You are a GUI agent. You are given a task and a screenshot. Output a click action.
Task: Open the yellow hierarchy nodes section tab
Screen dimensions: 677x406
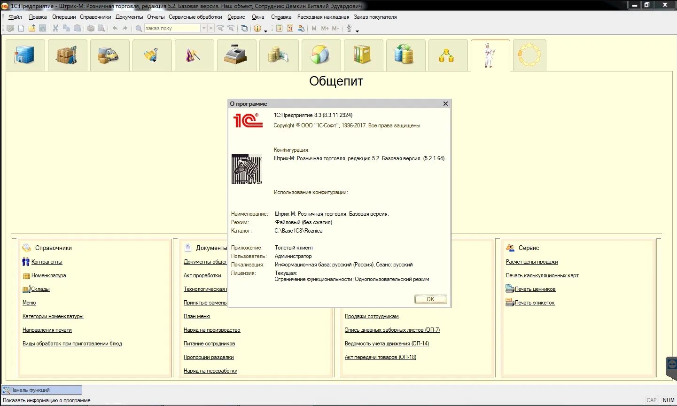coord(448,55)
